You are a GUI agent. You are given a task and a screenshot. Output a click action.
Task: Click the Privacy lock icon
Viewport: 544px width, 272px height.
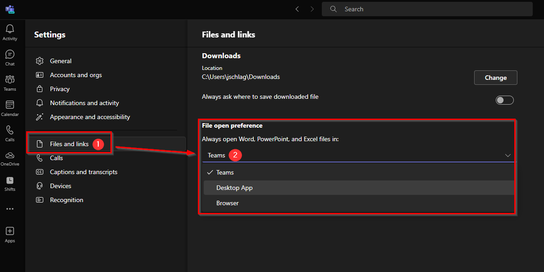[x=40, y=89]
